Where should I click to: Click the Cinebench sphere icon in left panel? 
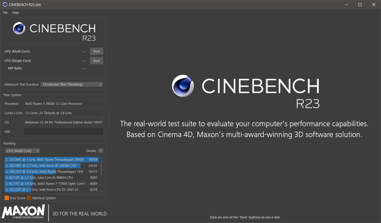pos(19,29)
